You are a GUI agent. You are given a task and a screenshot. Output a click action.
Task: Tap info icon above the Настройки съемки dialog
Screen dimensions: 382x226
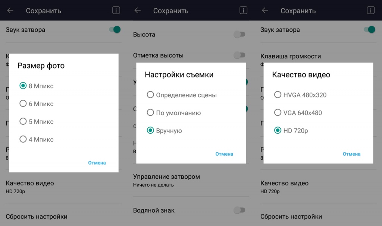pyautogui.click(x=243, y=10)
